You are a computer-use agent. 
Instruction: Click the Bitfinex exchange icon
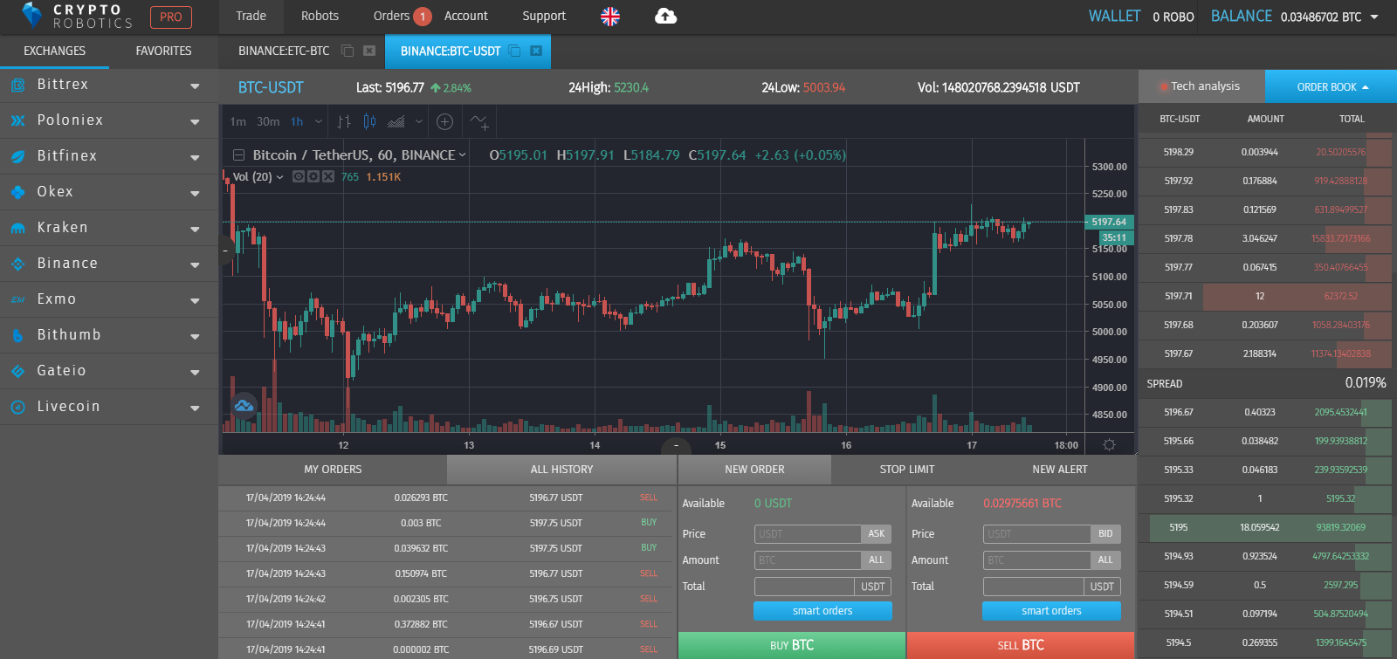click(x=17, y=156)
